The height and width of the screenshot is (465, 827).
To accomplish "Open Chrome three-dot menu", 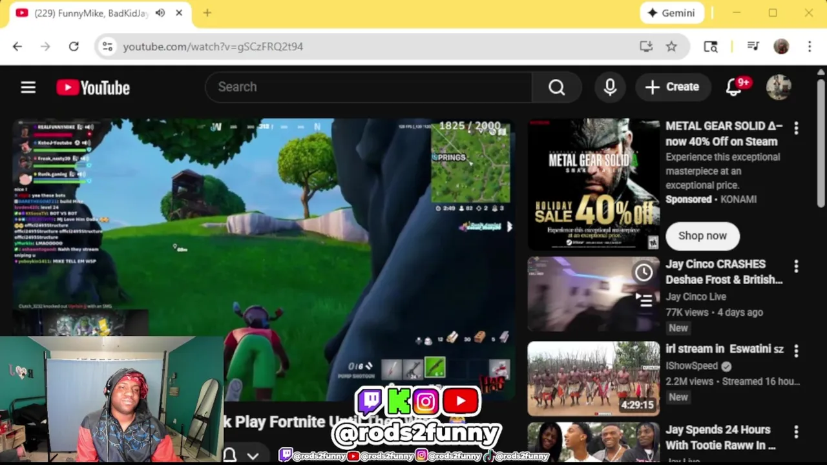I will tap(810, 46).
